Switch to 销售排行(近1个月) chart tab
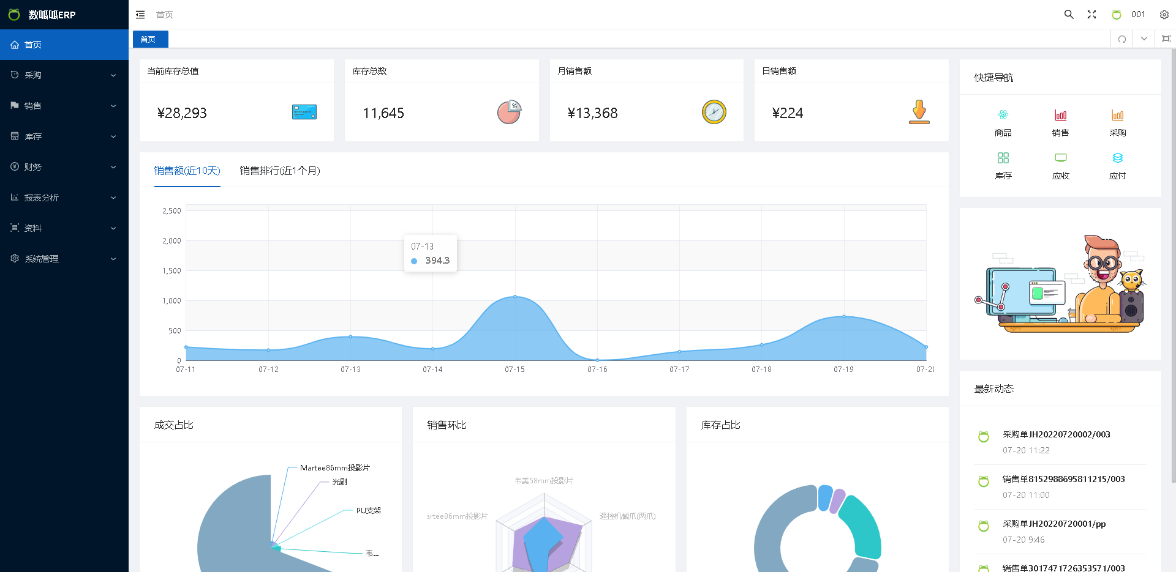1176x572 pixels. (x=280, y=171)
